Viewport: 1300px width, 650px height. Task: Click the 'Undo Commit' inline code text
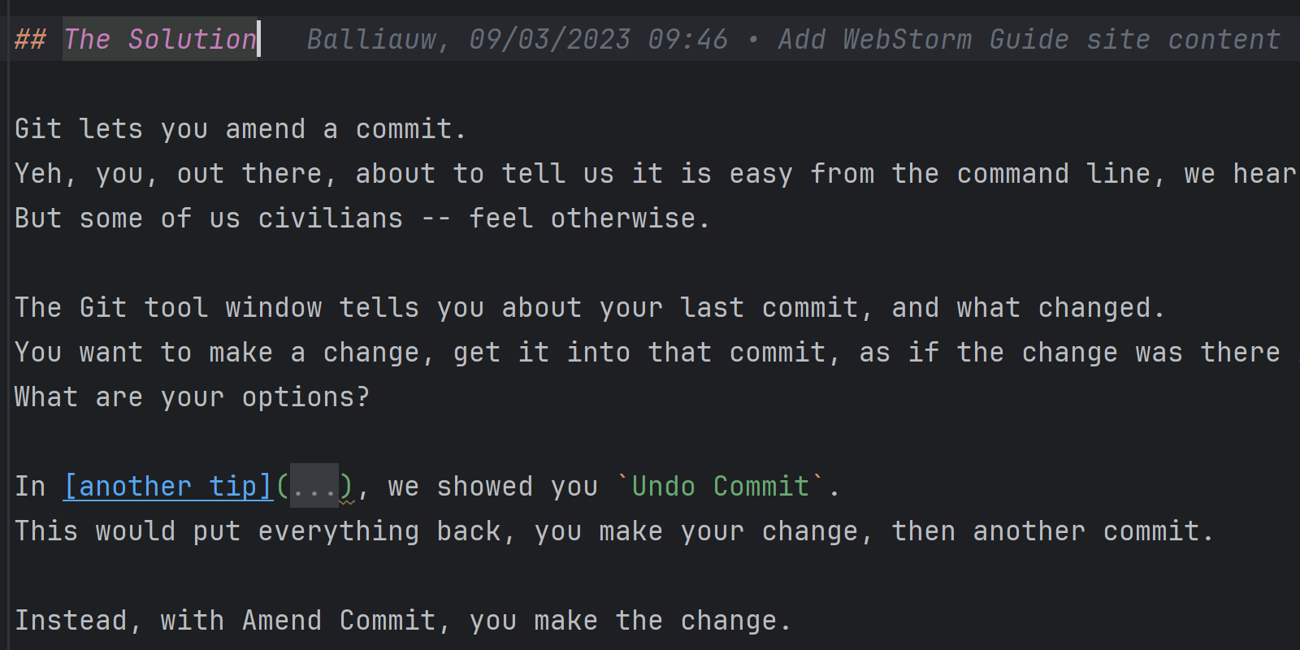click(721, 486)
